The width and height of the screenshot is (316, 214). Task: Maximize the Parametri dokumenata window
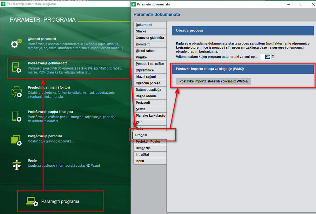coord(300,4)
